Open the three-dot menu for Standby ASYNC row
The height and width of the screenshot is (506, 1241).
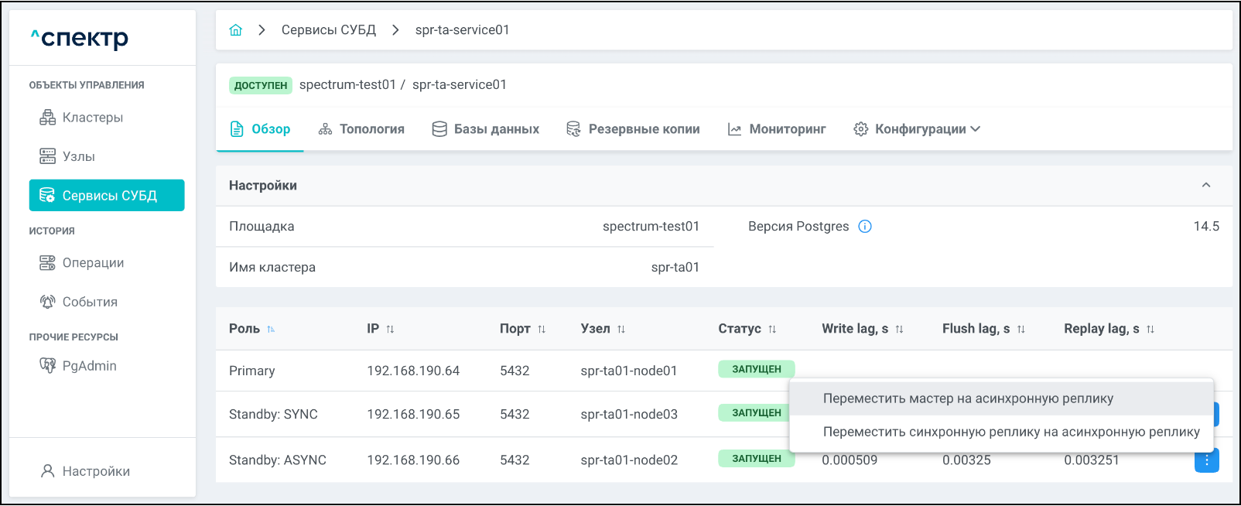(x=1206, y=460)
